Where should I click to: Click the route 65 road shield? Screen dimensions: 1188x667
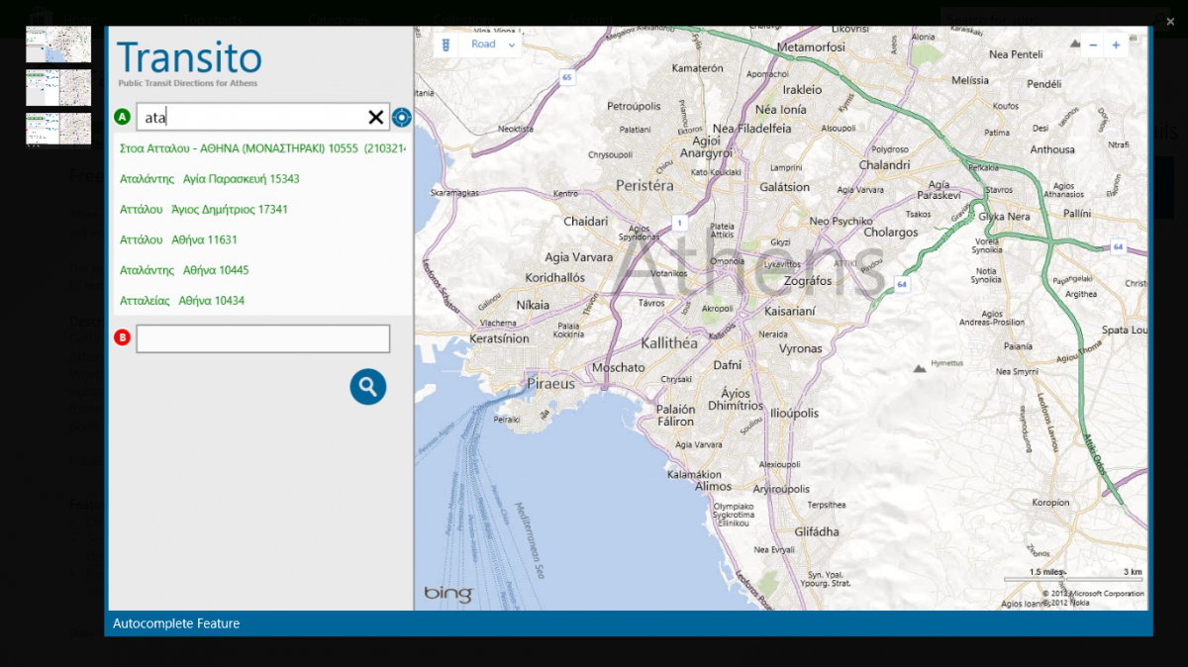[566, 77]
